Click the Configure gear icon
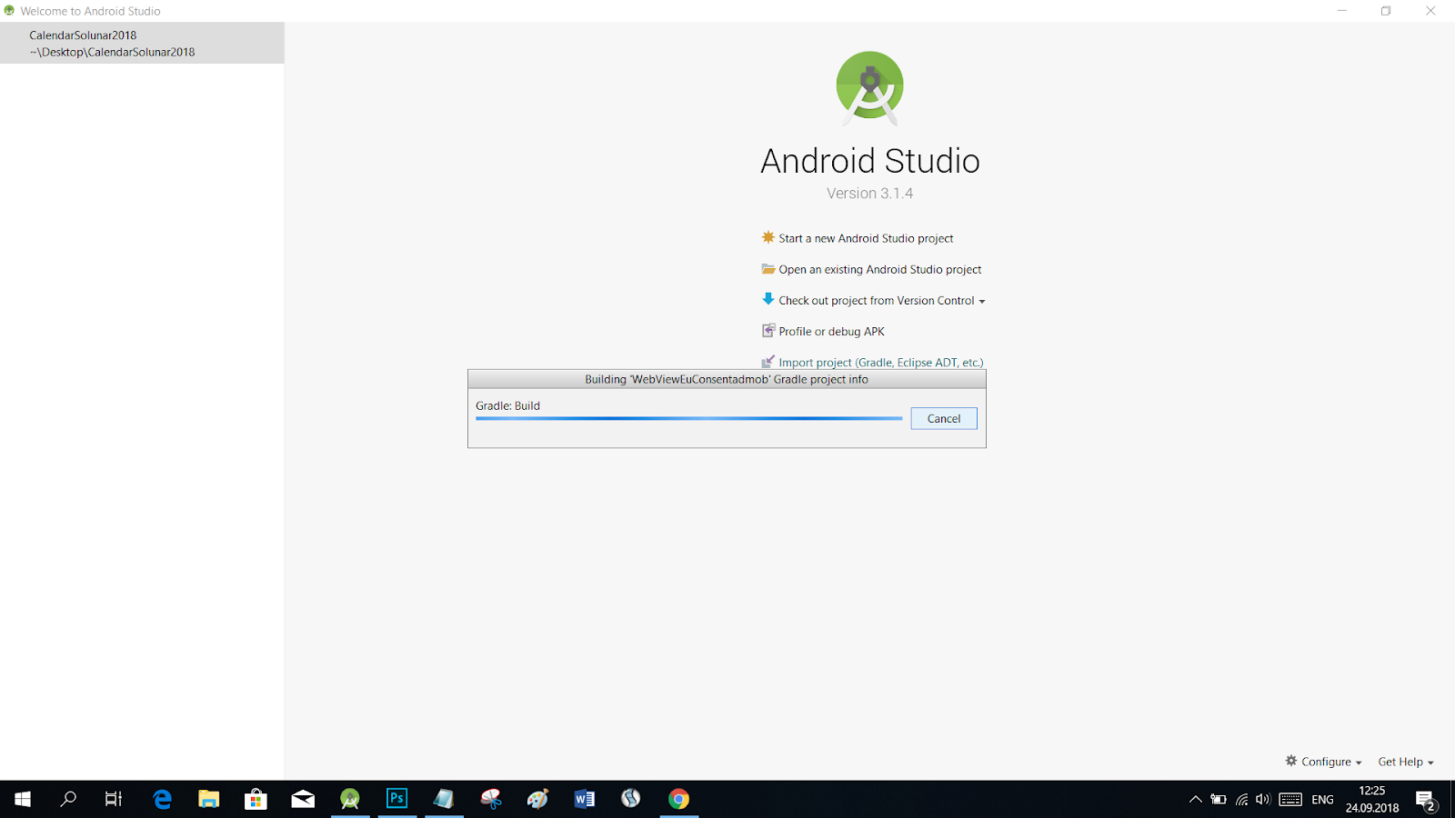Viewport: 1455px width, 818px height. (1291, 761)
